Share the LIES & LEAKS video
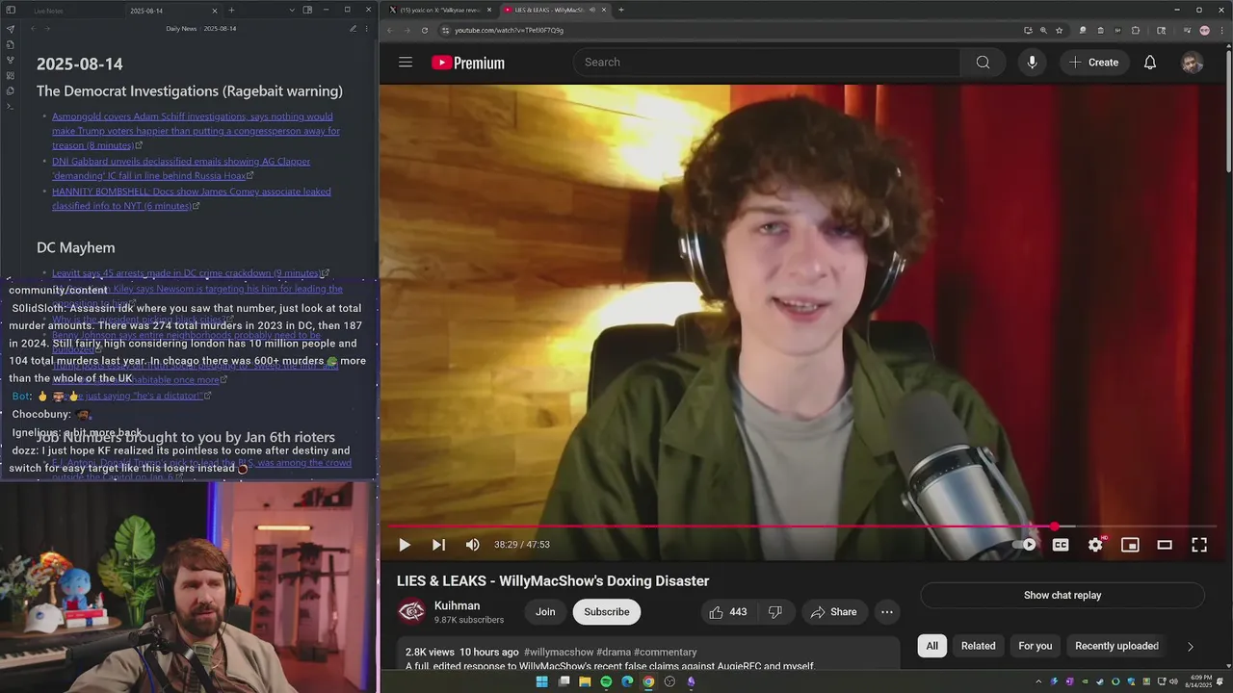Screen dimensions: 1233x693 pyautogui.click(x=833, y=612)
